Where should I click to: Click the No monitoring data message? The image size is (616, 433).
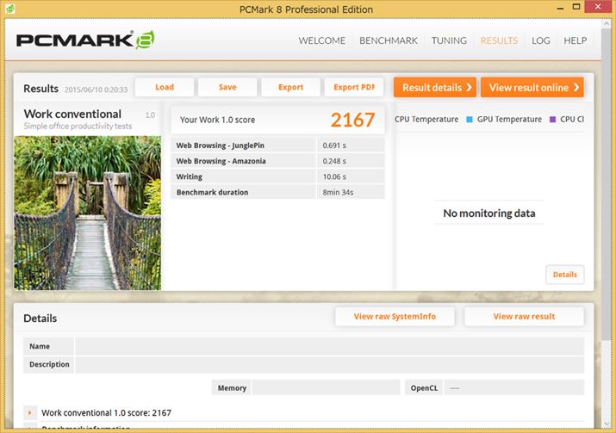click(489, 213)
